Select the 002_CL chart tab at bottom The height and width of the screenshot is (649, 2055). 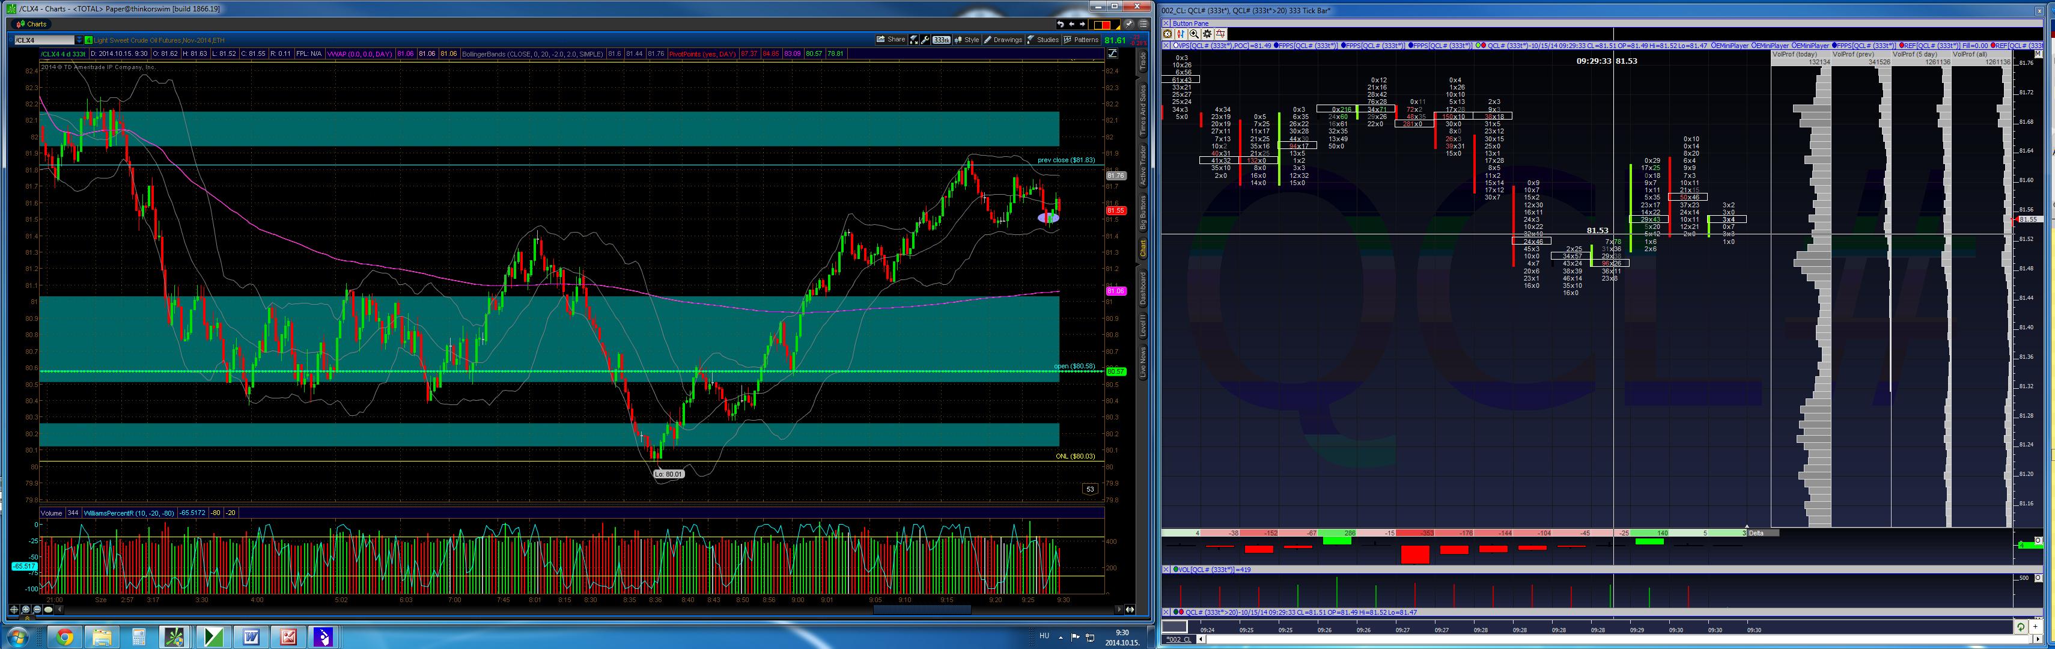tap(1178, 639)
